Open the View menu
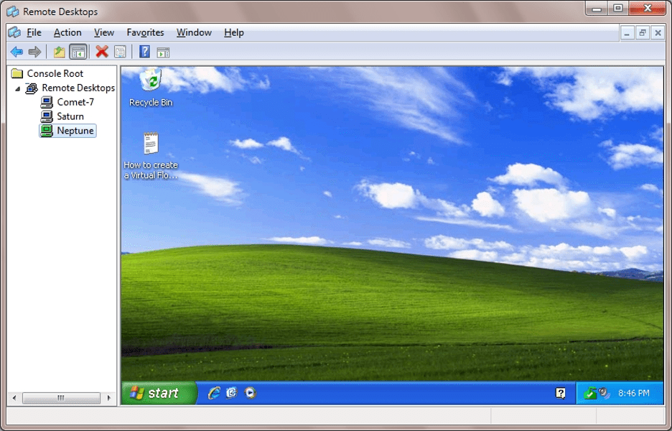 pyautogui.click(x=104, y=32)
